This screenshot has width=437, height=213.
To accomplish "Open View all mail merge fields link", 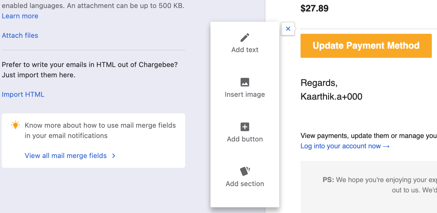I will 66,156.
